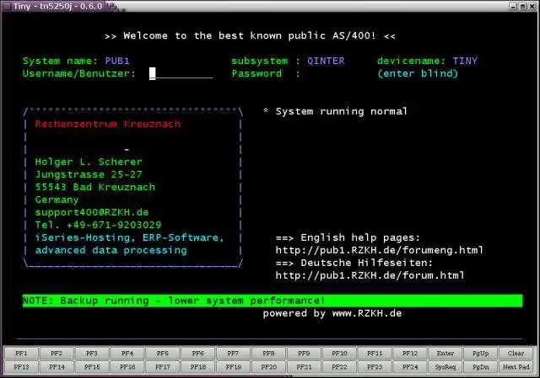The height and width of the screenshot is (378, 540).
Task: Click the Tel. +49-671-9203029 line
Action: [x=98, y=225]
